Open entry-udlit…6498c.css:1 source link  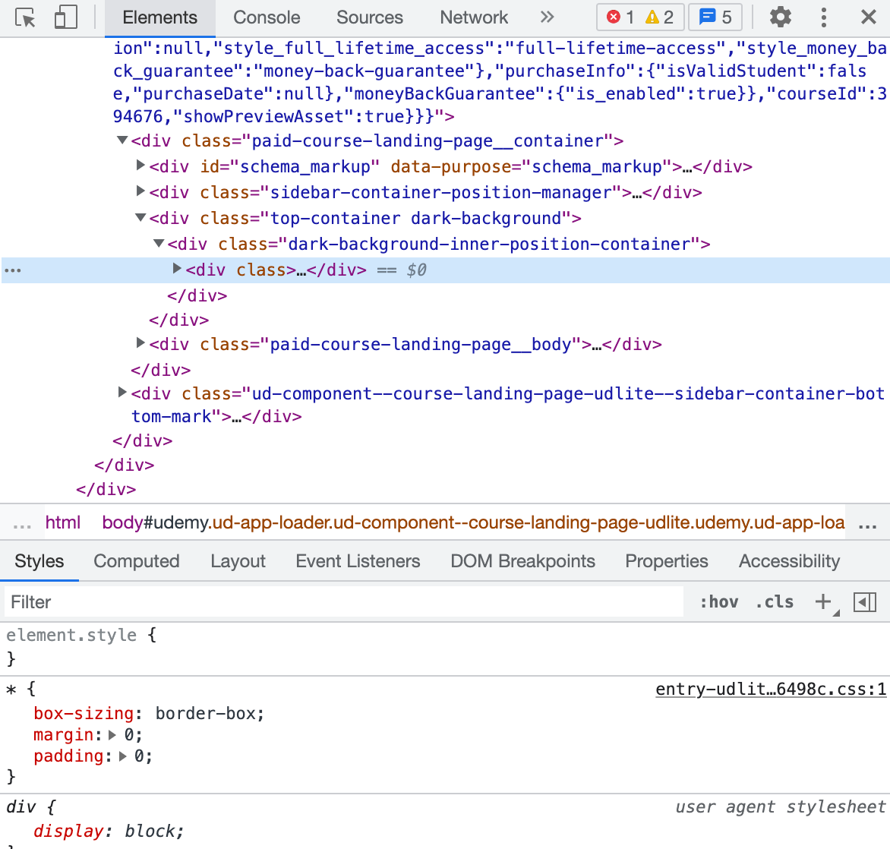[770, 690]
